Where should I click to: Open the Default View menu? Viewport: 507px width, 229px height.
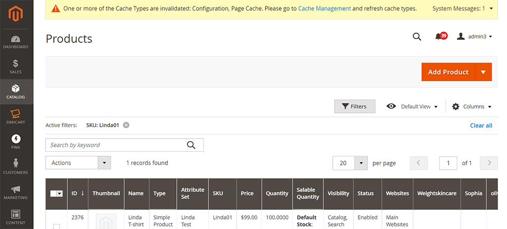click(412, 106)
